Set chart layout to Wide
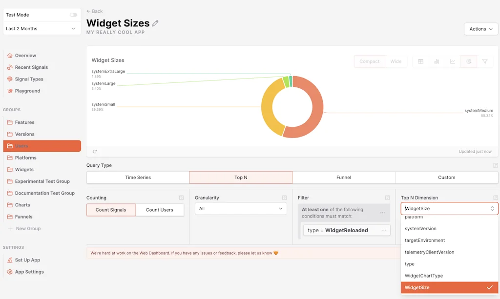 pyautogui.click(x=396, y=61)
